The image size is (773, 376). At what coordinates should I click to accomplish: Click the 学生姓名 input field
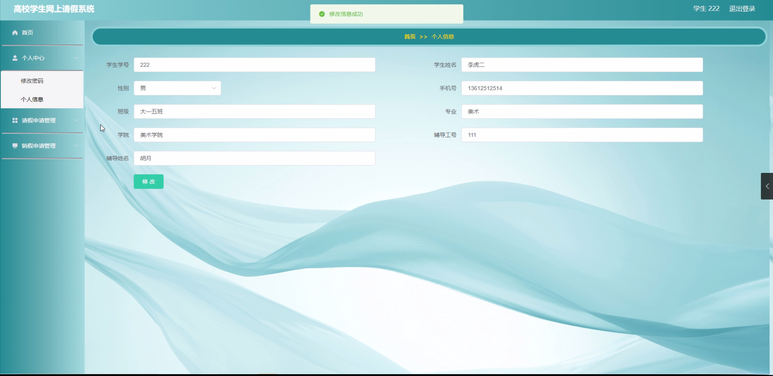coord(582,65)
